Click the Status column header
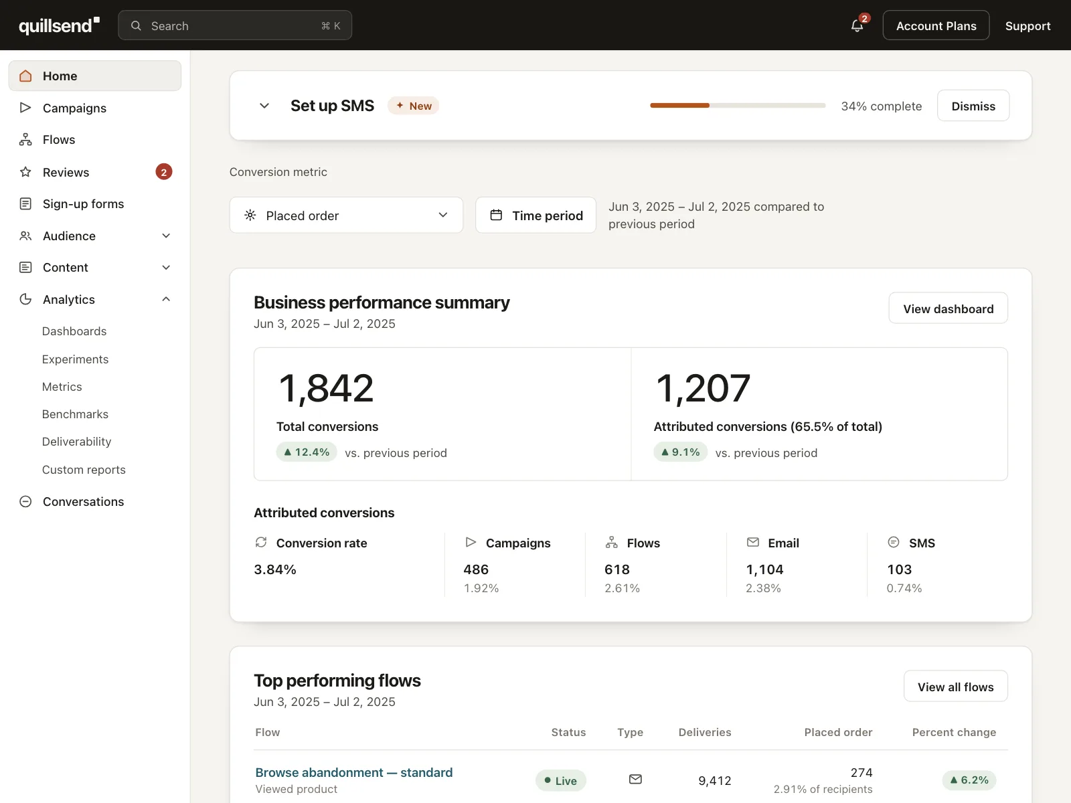1071x803 pixels. (568, 732)
